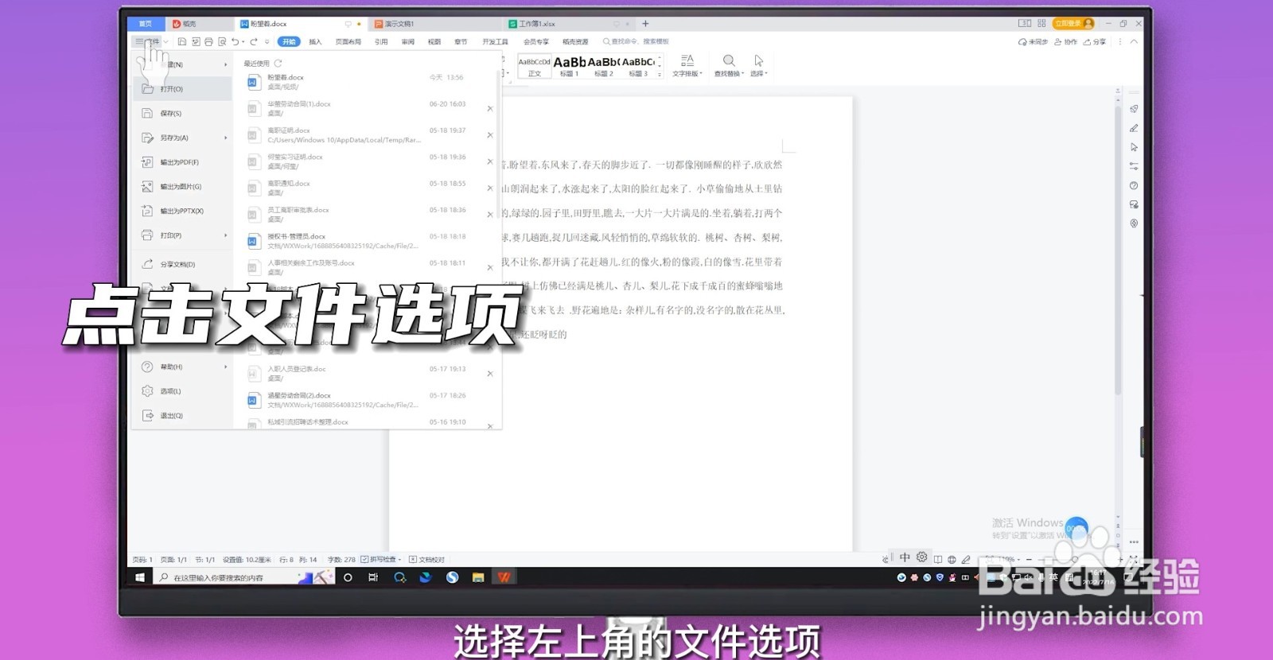The image size is (1273, 660).
Task: Open recent file 何莹实习证明.docx
Action: [x=365, y=161]
